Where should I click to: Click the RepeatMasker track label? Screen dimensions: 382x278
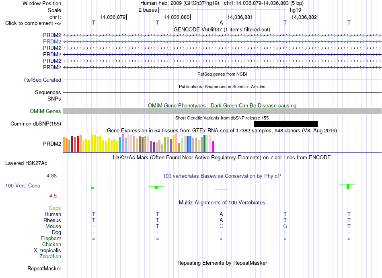pyautogui.click(x=44, y=268)
